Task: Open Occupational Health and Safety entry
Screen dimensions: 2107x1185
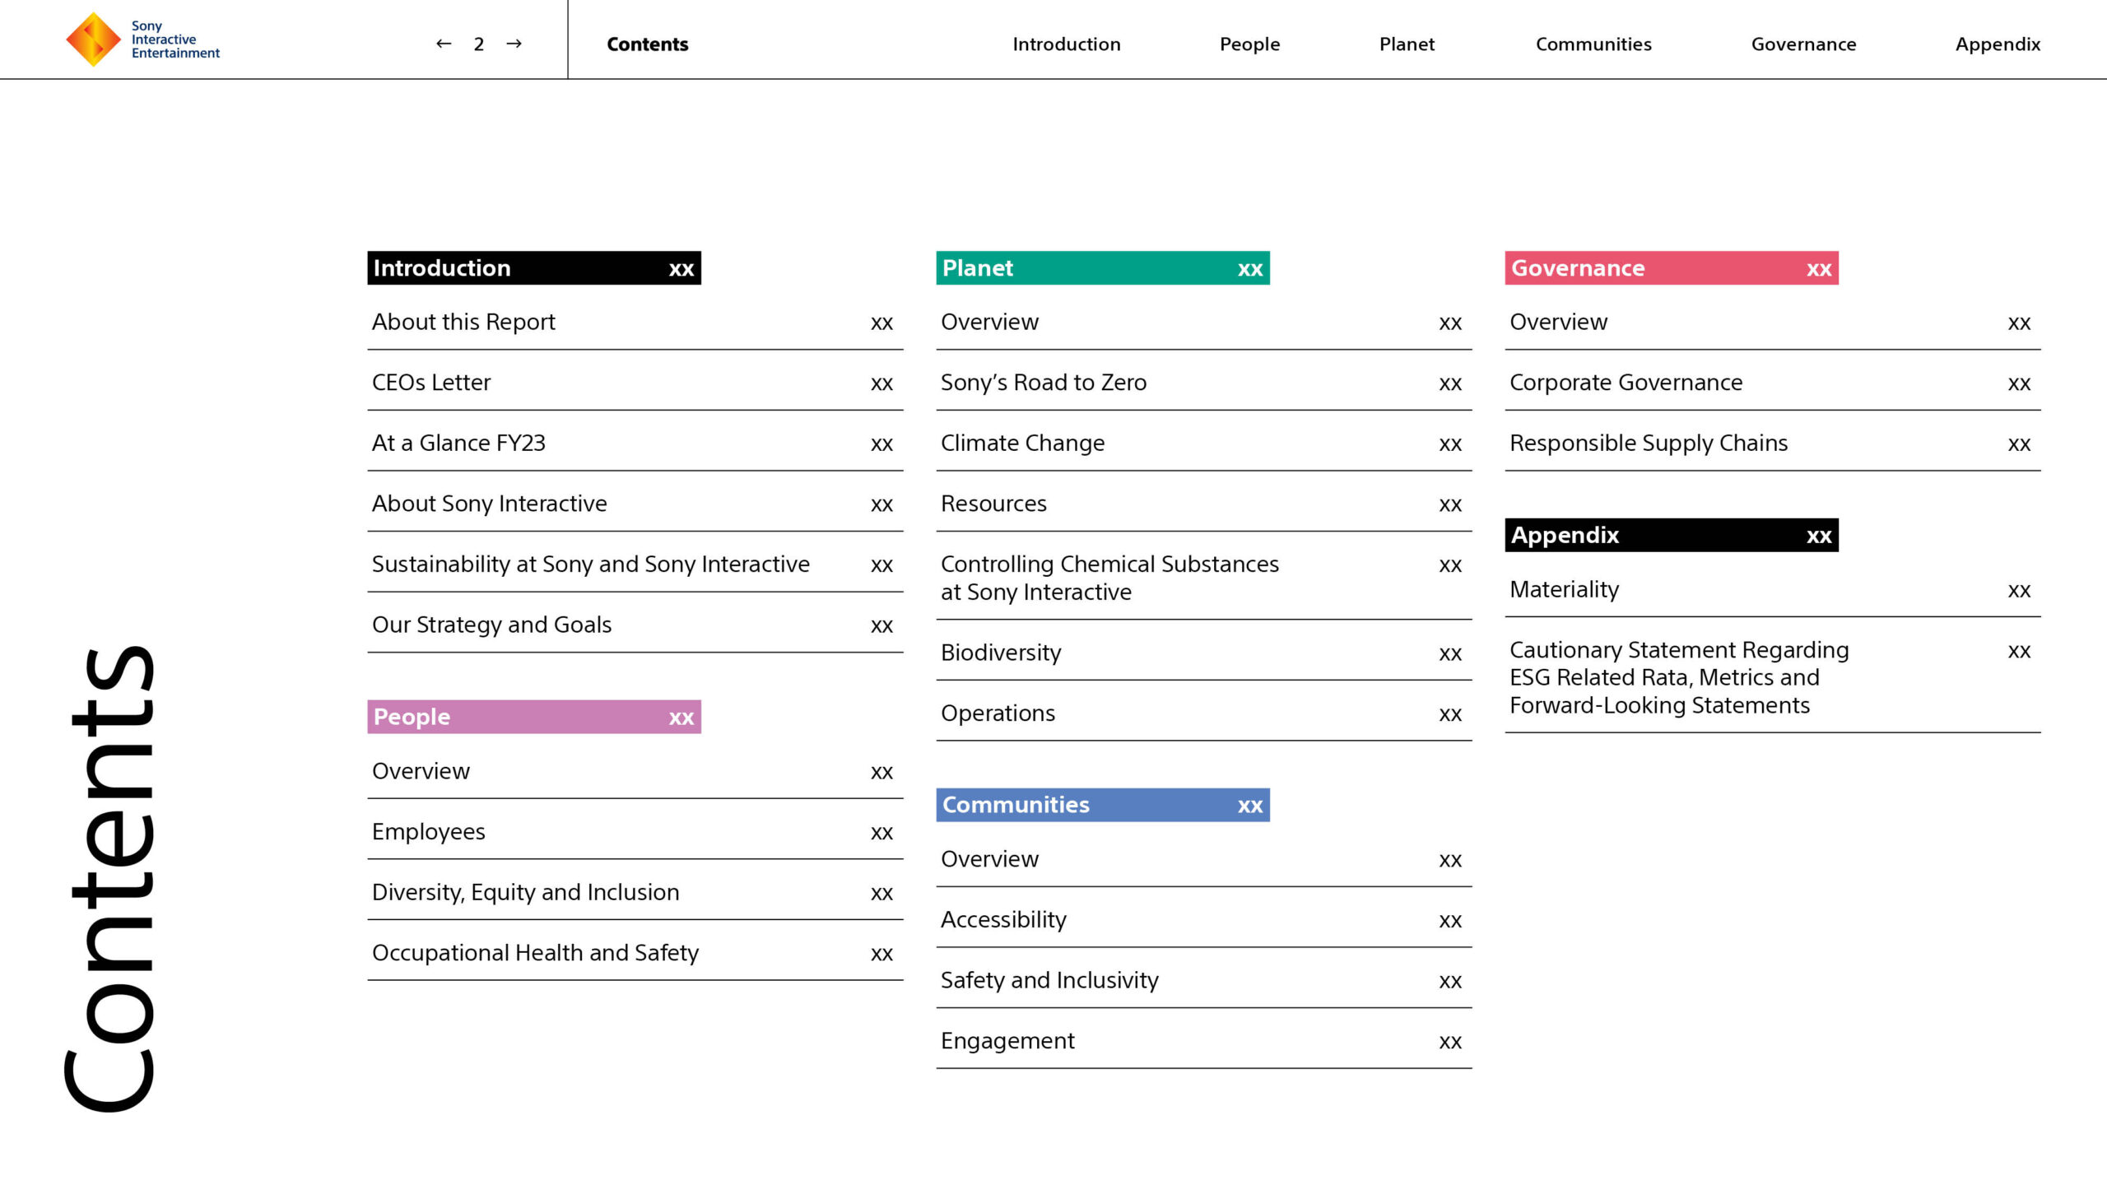Action: [635, 953]
